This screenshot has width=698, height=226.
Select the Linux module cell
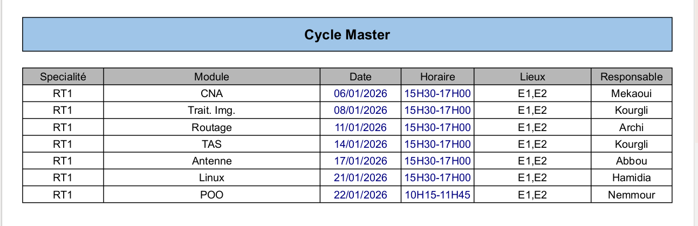211,178
